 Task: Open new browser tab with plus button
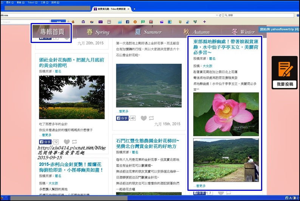click(135, 9)
